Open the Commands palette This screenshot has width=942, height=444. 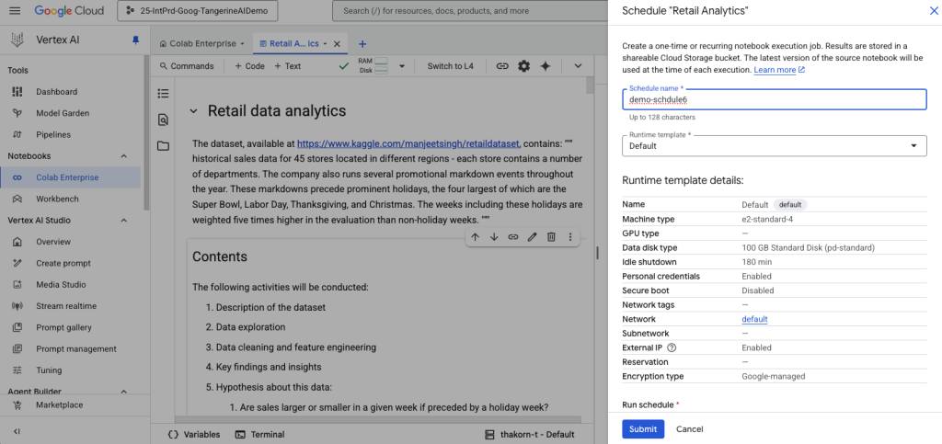186,66
